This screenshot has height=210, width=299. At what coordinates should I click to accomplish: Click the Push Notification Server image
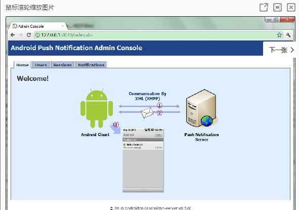coord(202,108)
